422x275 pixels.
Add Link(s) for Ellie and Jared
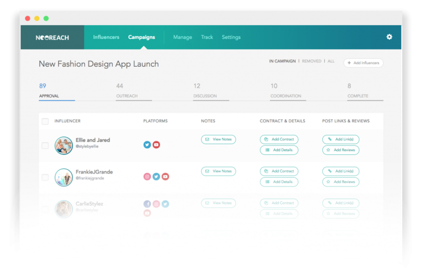tap(341, 139)
